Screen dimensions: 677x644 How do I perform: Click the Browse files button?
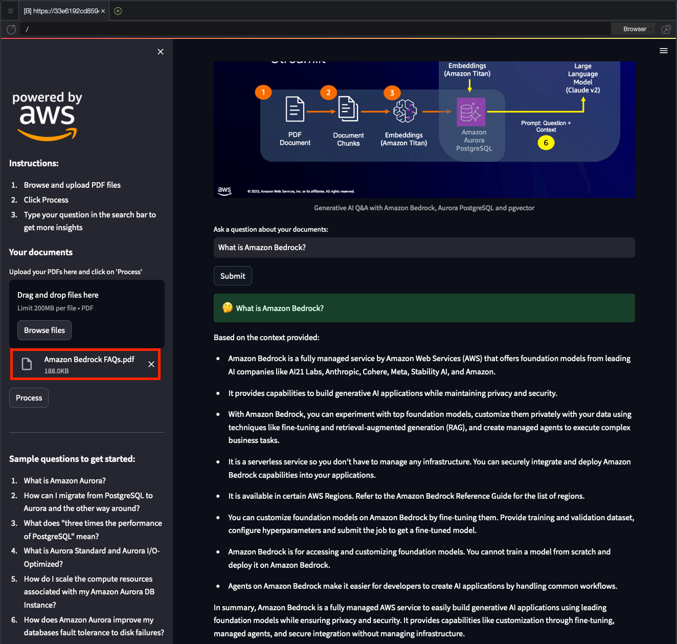44,330
